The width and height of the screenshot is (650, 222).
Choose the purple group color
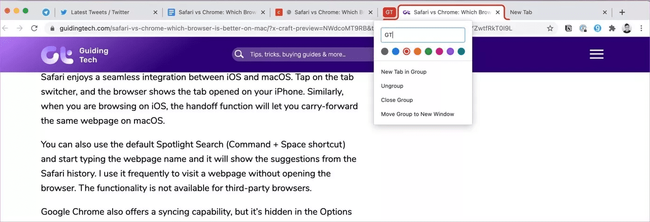pyautogui.click(x=450, y=52)
